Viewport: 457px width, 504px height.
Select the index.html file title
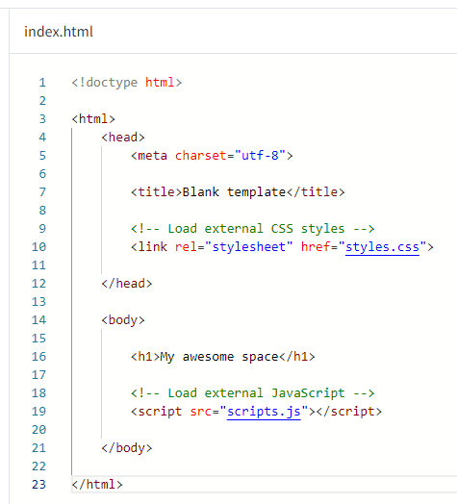(59, 32)
